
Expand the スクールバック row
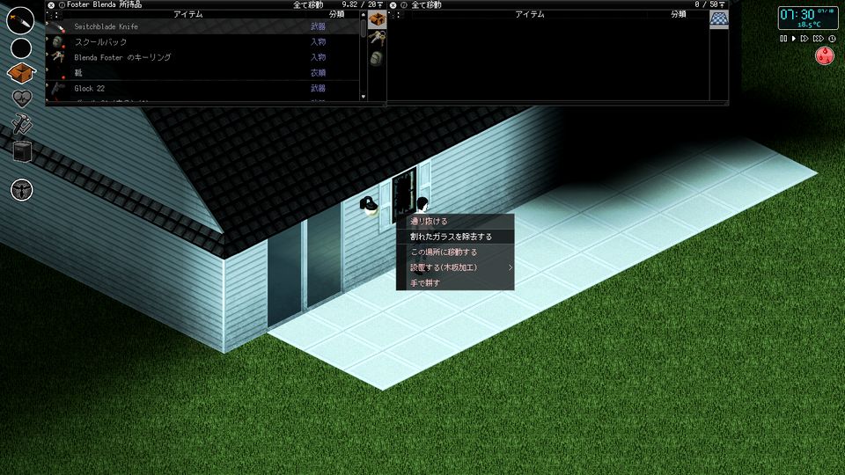[48, 40]
